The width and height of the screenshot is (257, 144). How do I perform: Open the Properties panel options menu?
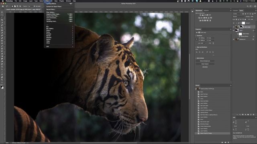click(x=230, y=29)
